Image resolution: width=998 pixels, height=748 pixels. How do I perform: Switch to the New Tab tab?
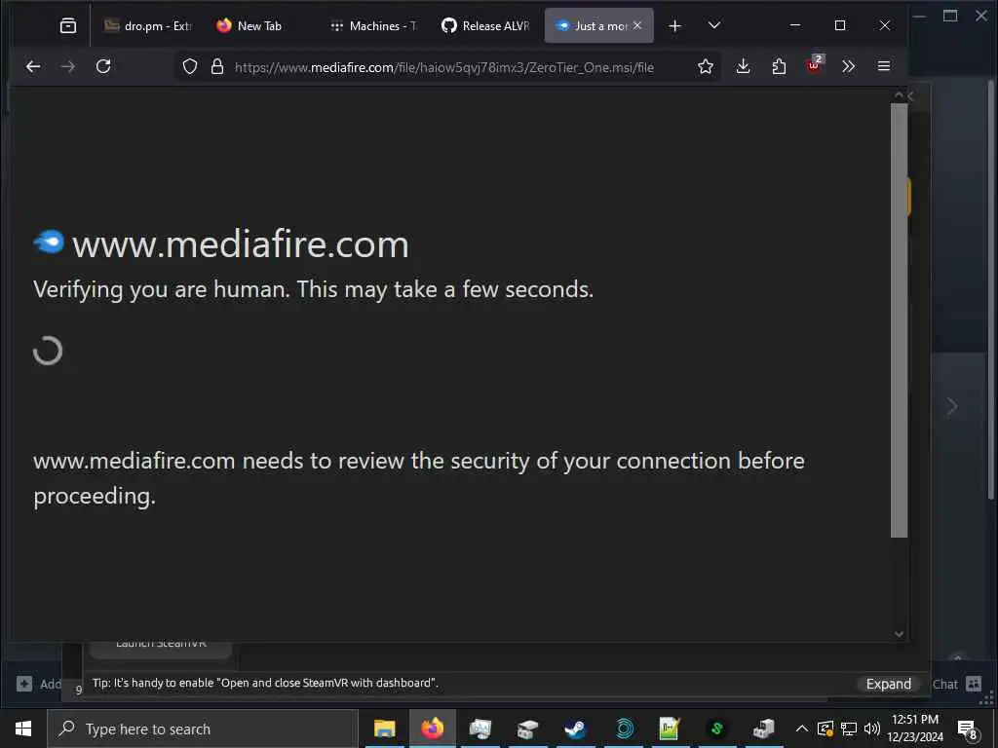(x=257, y=26)
